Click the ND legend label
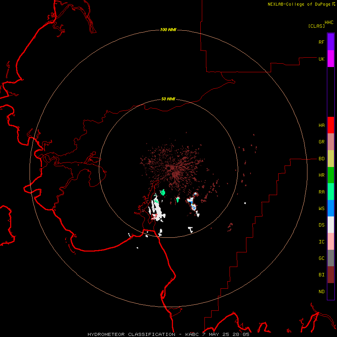The width and height of the screenshot is (337, 337). click(x=321, y=292)
